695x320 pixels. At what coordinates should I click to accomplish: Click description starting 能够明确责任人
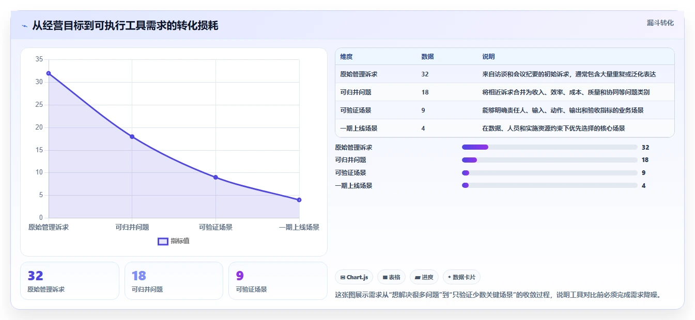click(x=563, y=110)
